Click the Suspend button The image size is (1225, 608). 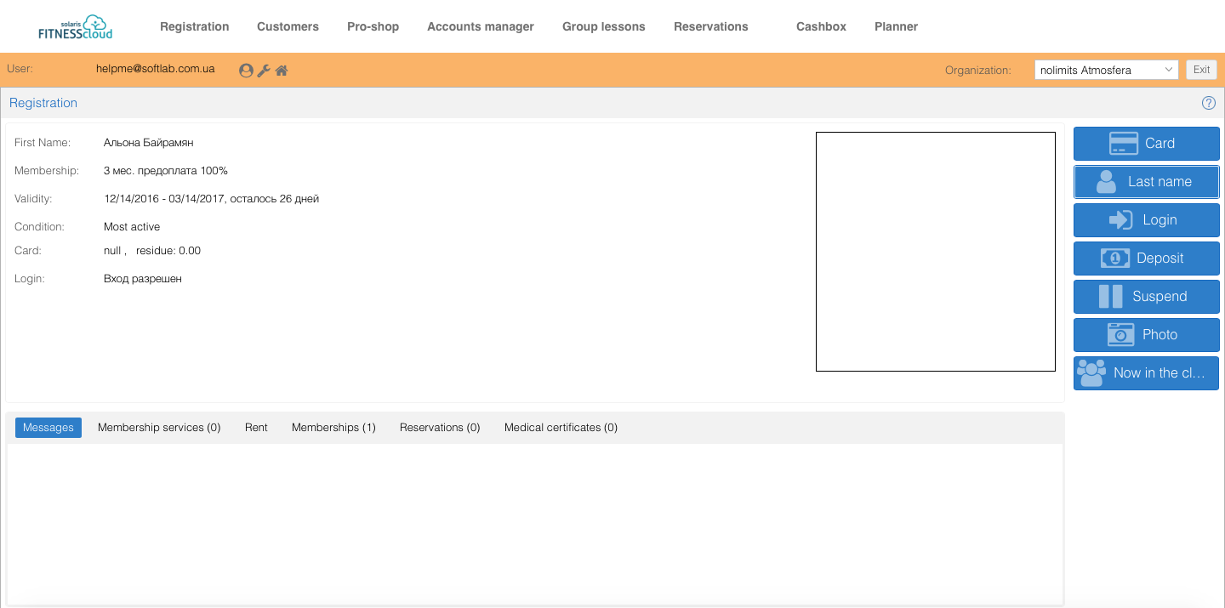(1147, 297)
